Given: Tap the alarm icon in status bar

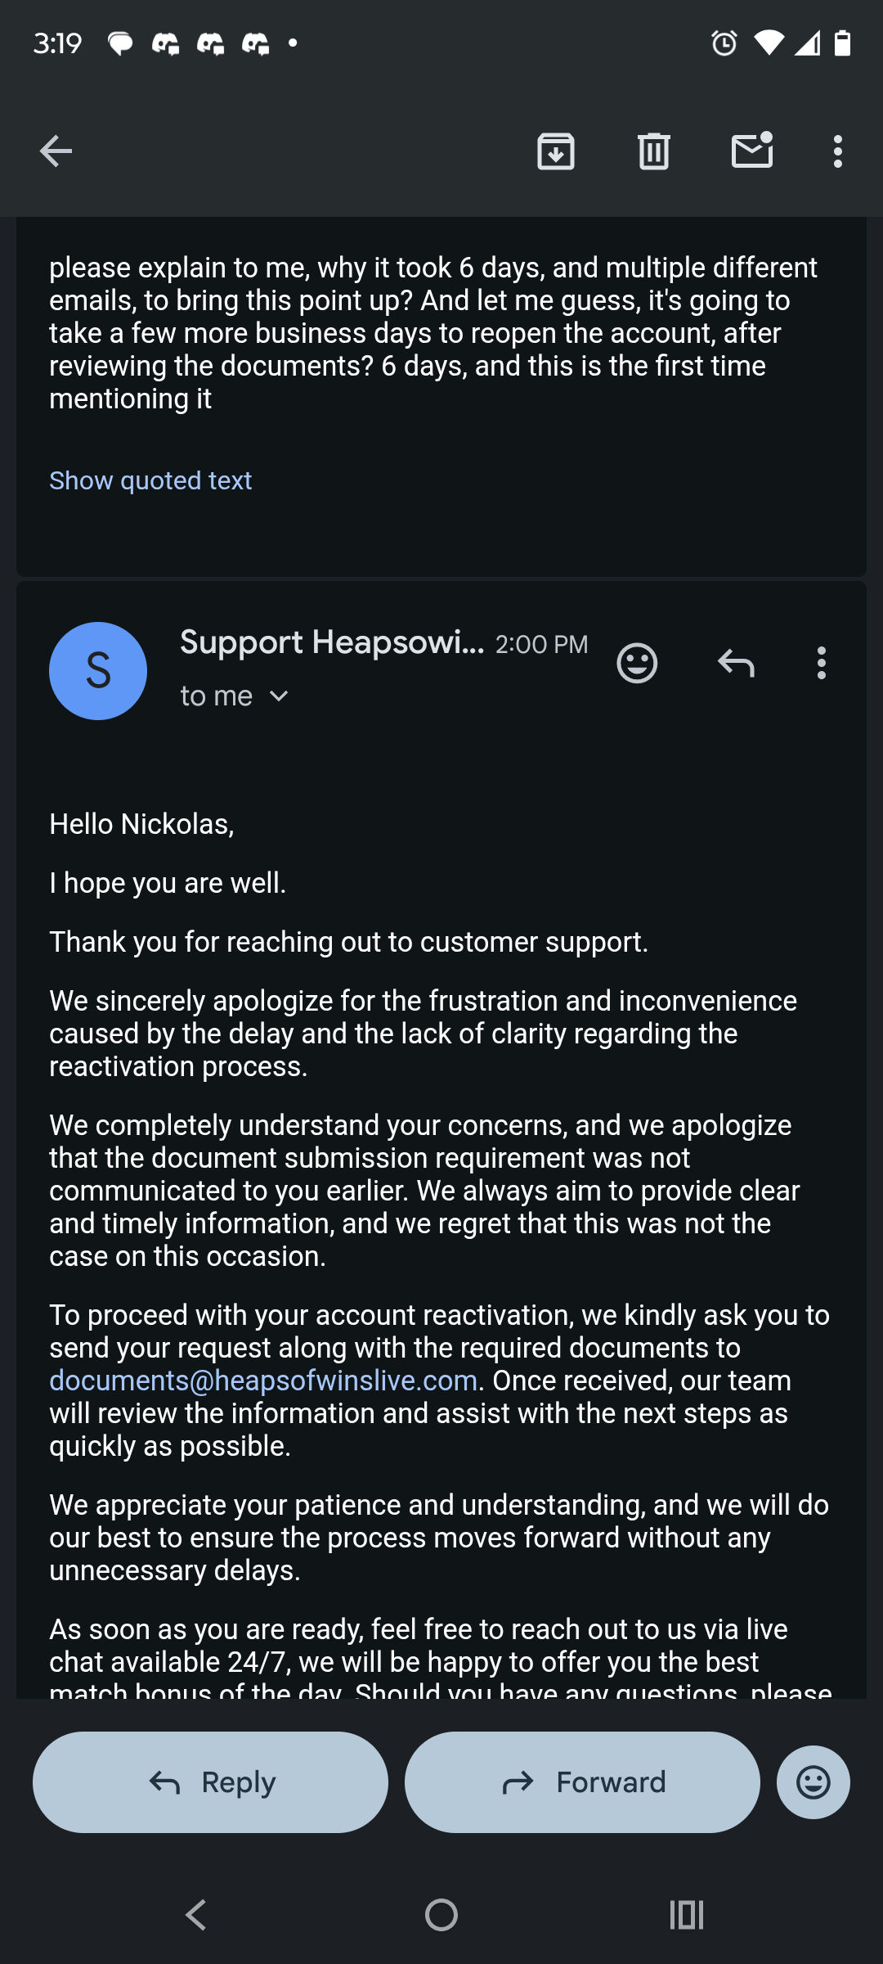Looking at the screenshot, I should click(x=724, y=43).
